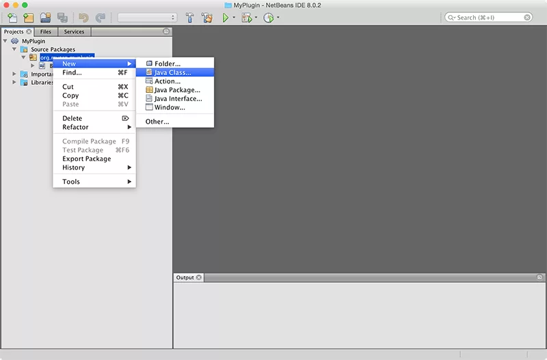Choose Cut in context menu
This screenshot has width=547, height=360.
coord(94,87)
